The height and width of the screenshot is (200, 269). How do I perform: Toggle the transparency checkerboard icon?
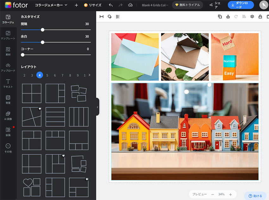tap(118, 17)
